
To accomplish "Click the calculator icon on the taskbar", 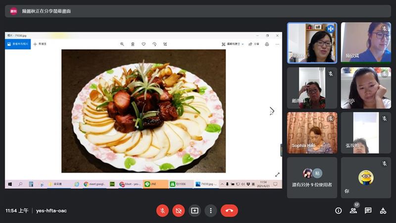I will 31,184.
